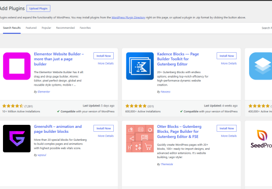Screen dimensions: 272x189
Task: Open More Details for Otter Blocks
Action: [x=229, y=136]
